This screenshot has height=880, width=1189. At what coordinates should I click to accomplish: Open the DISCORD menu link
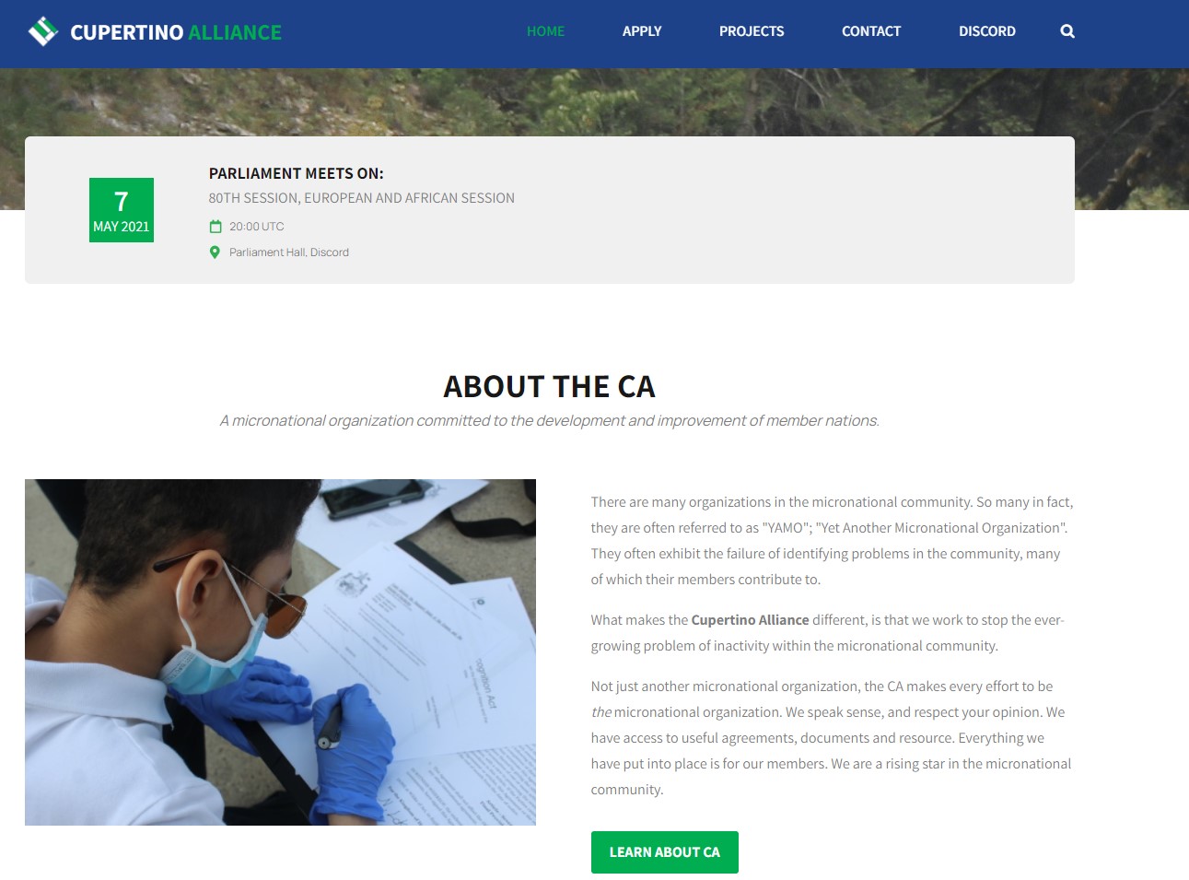point(987,31)
